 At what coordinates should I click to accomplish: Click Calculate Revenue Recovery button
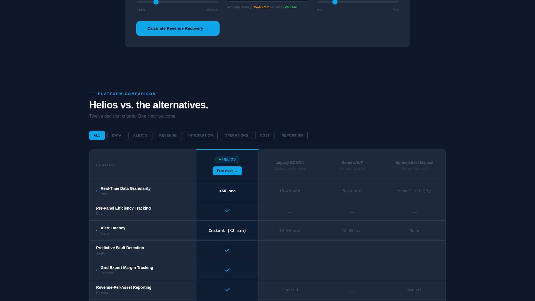[x=178, y=28]
